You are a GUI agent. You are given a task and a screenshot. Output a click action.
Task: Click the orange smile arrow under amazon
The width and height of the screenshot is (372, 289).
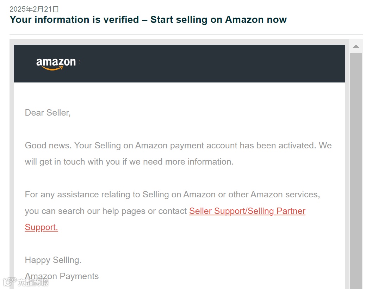click(x=52, y=68)
